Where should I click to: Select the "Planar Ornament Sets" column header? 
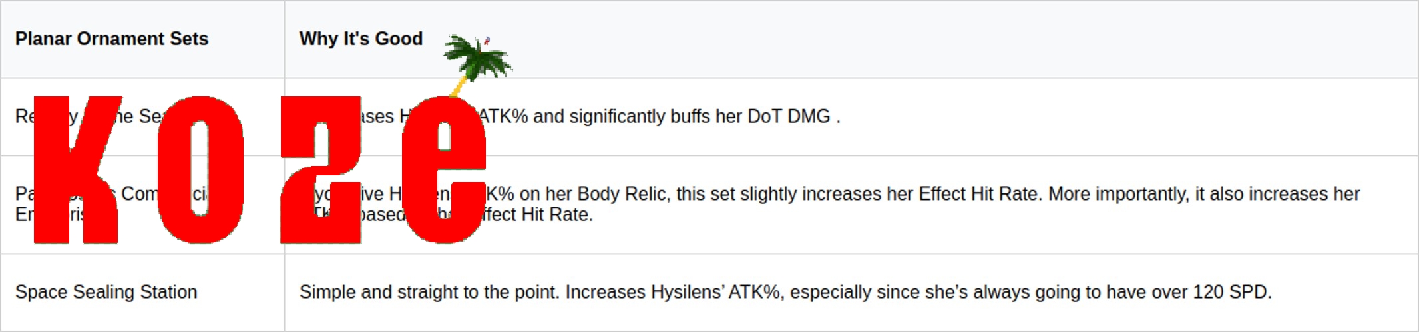pyautogui.click(x=112, y=39)
